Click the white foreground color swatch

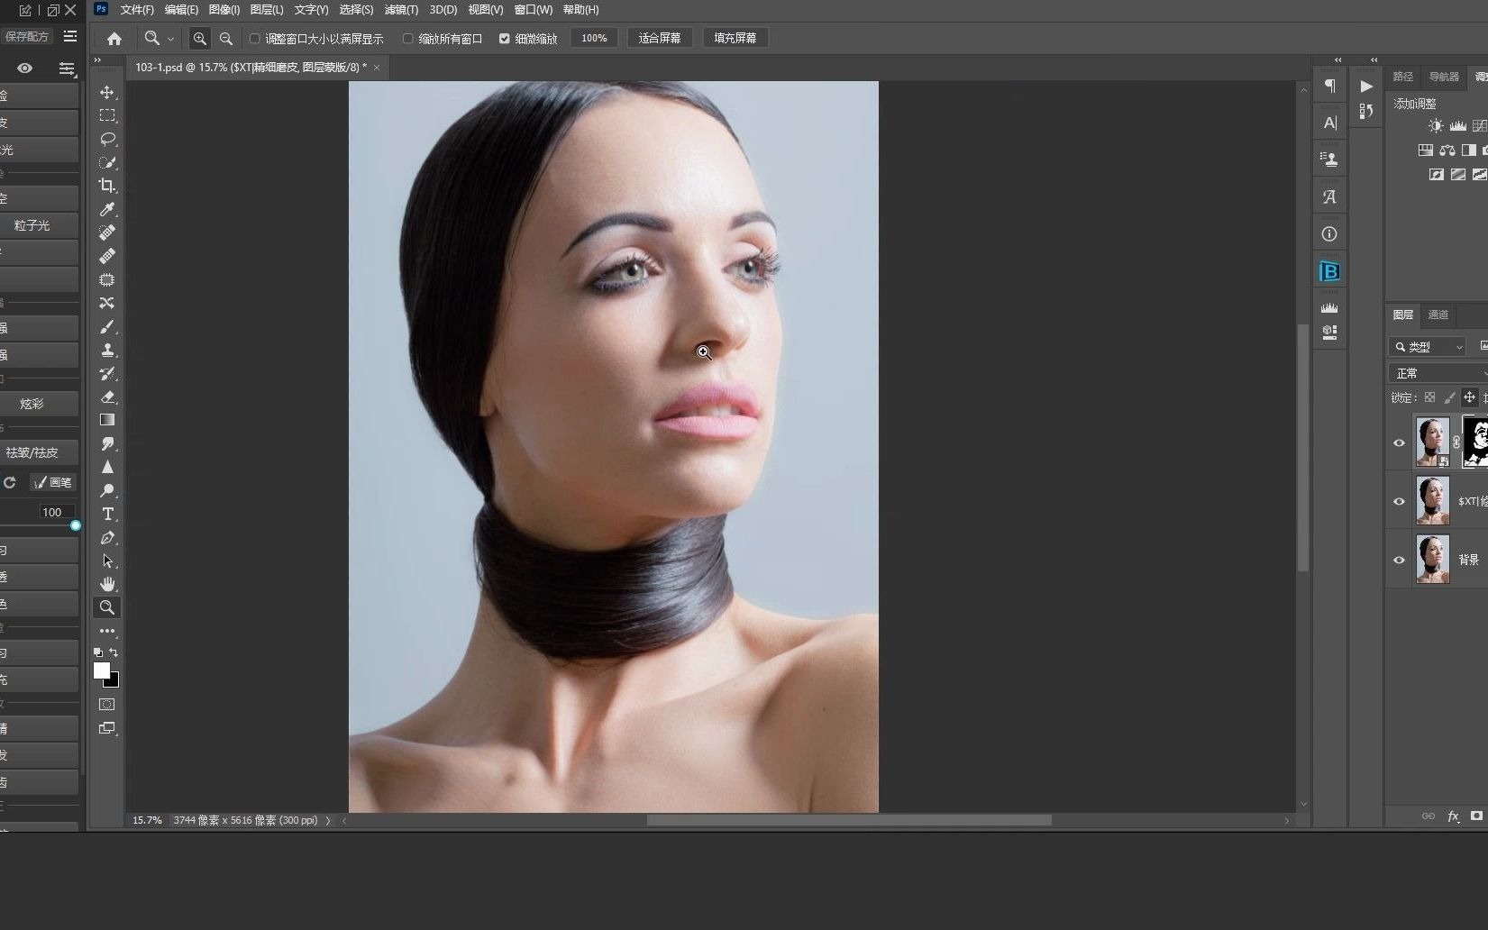pos(102,670)
